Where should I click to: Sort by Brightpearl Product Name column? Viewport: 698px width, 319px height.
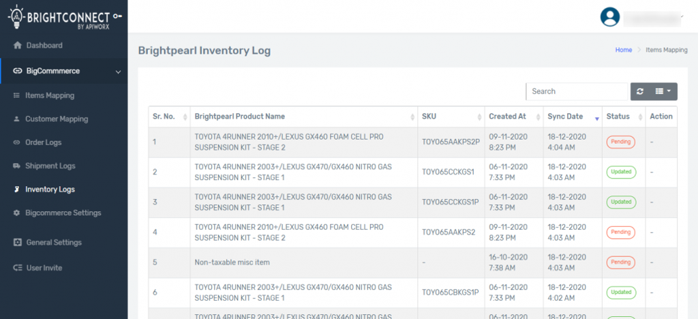[303, 117]
